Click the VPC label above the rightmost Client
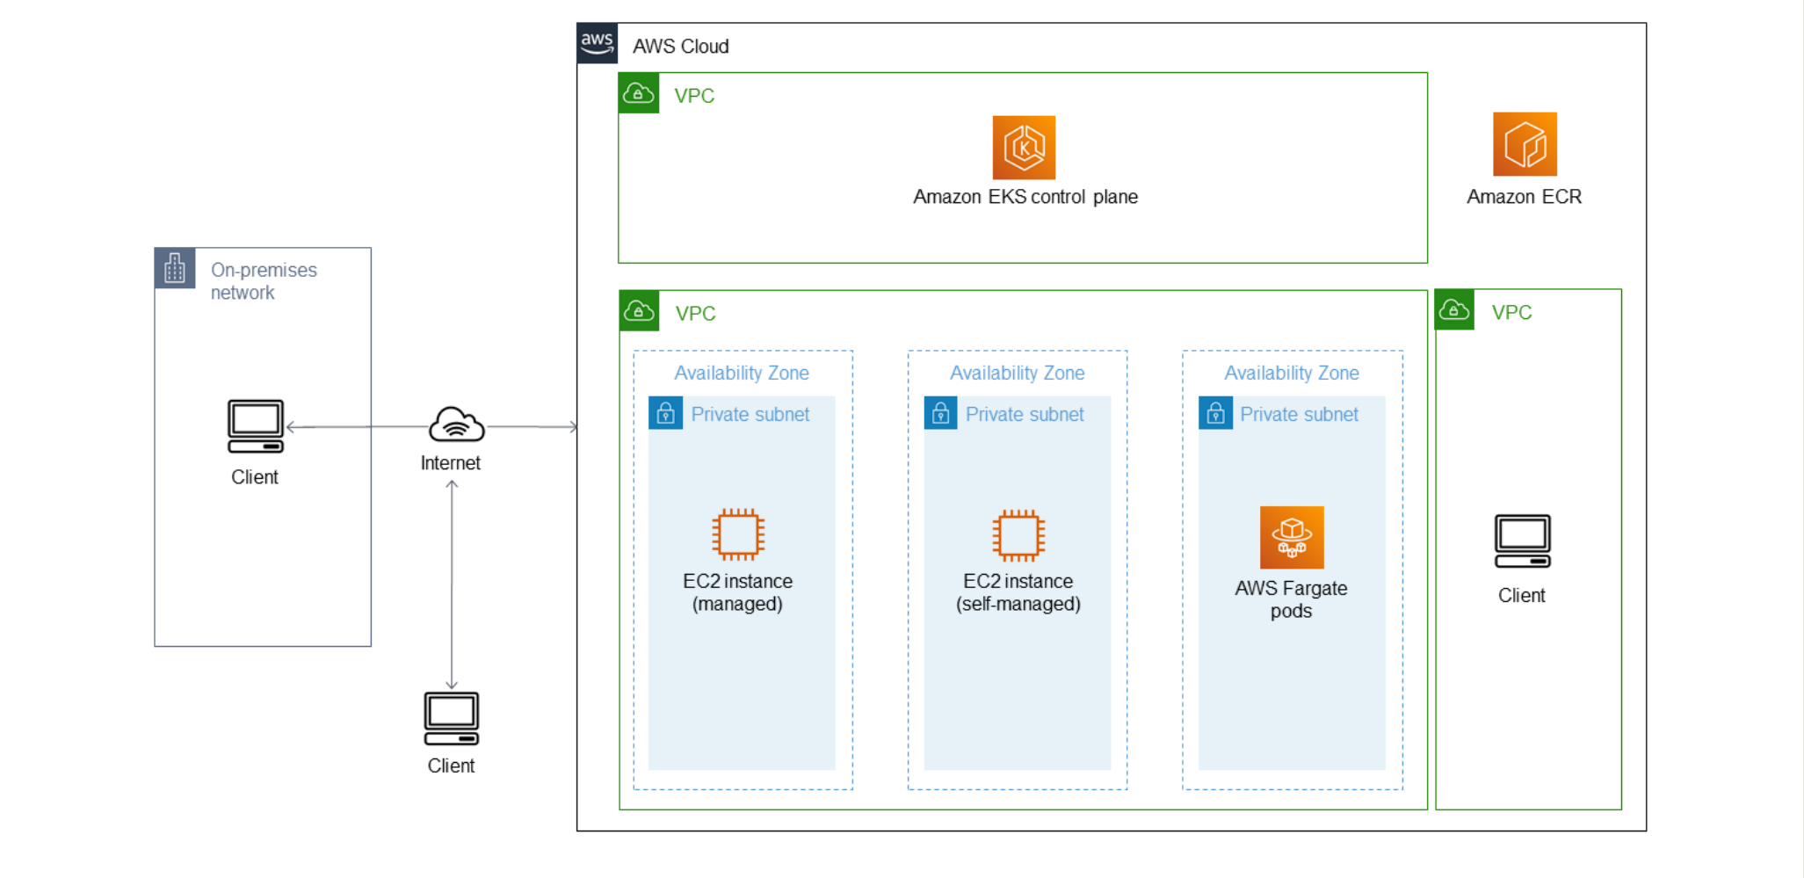1804x878 pixels. pos(1511,313)
